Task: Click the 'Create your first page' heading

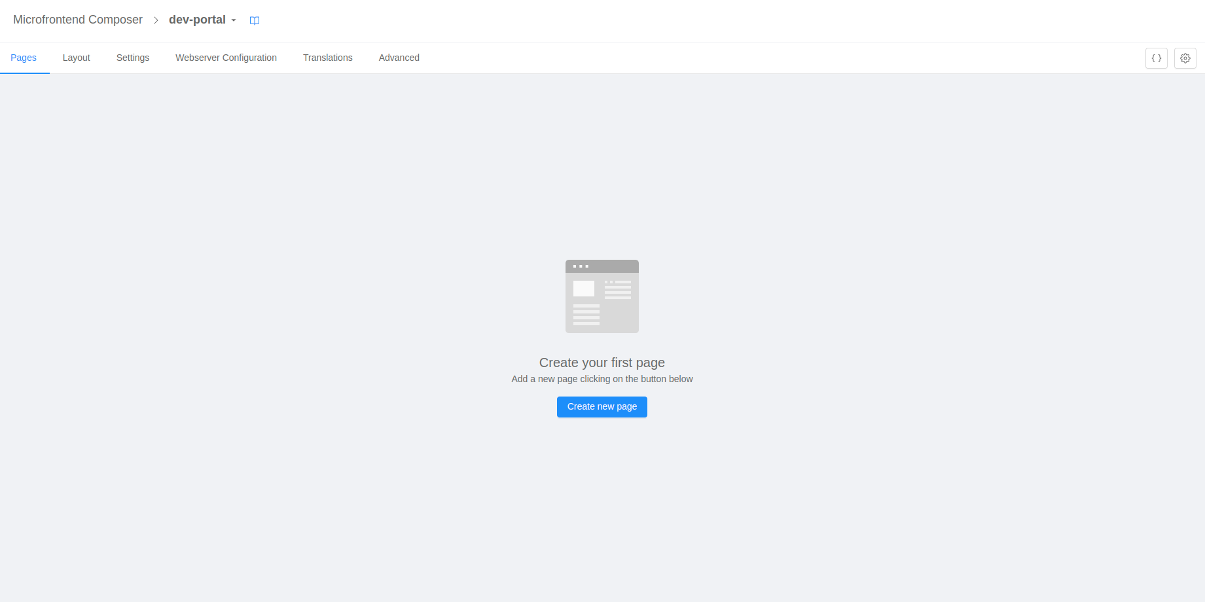Action: [x=602, y=363]
